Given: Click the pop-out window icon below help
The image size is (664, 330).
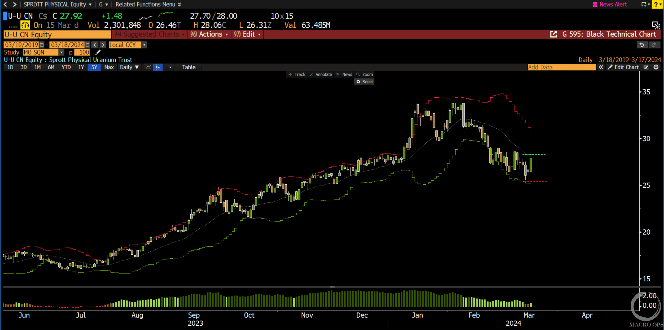Looking at the screenshot, I should coord(656,25).
